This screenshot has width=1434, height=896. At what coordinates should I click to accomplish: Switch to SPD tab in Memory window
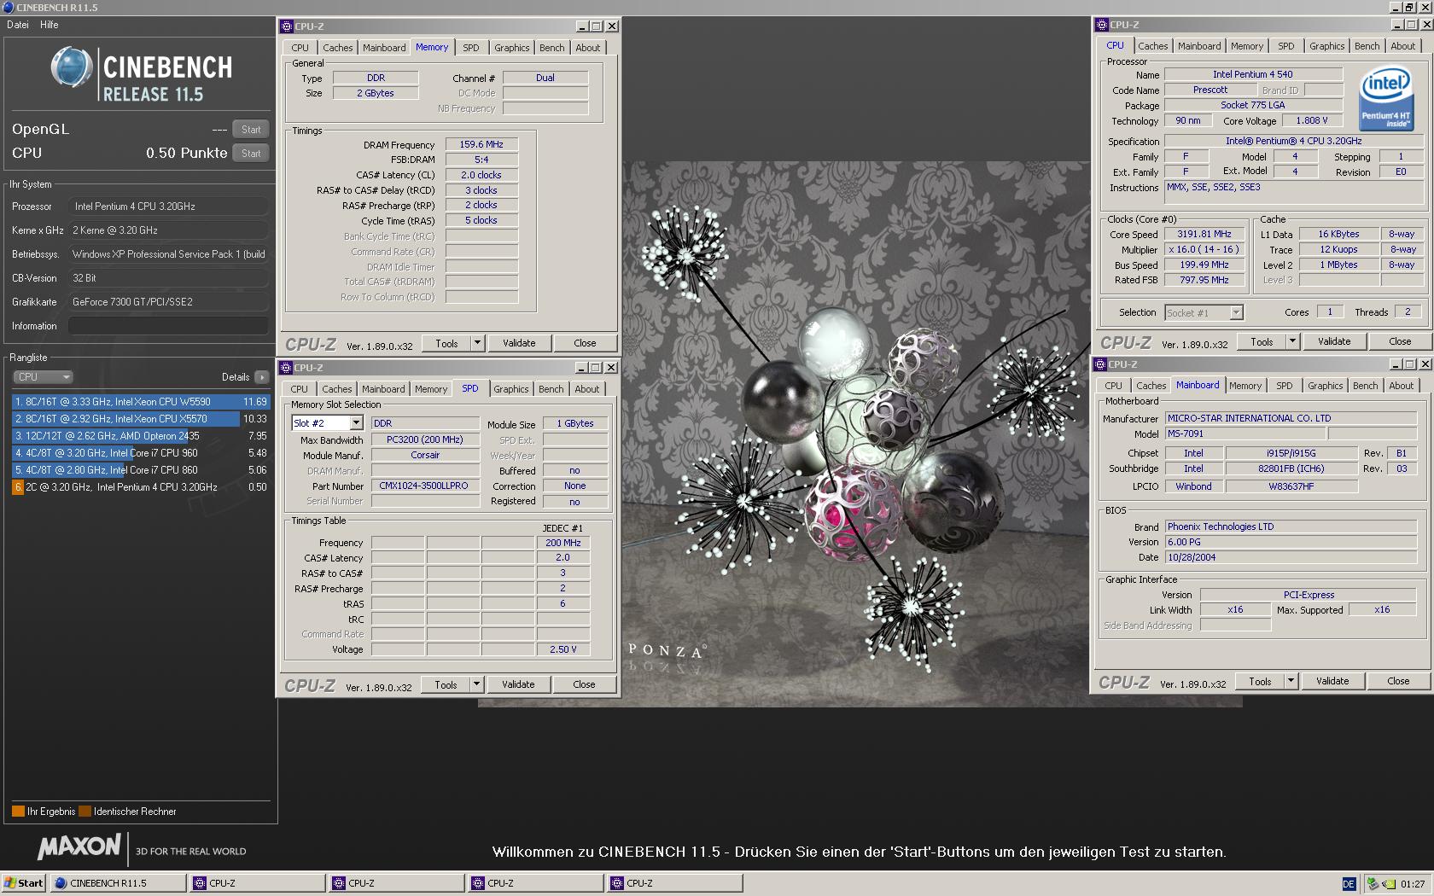pos(471,48)
